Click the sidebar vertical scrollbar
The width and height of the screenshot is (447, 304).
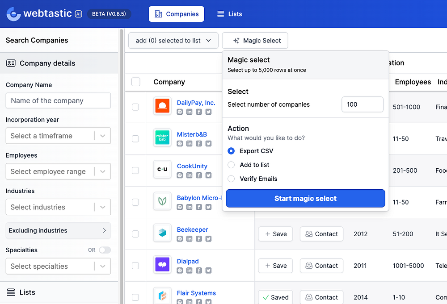pos(122,166)
